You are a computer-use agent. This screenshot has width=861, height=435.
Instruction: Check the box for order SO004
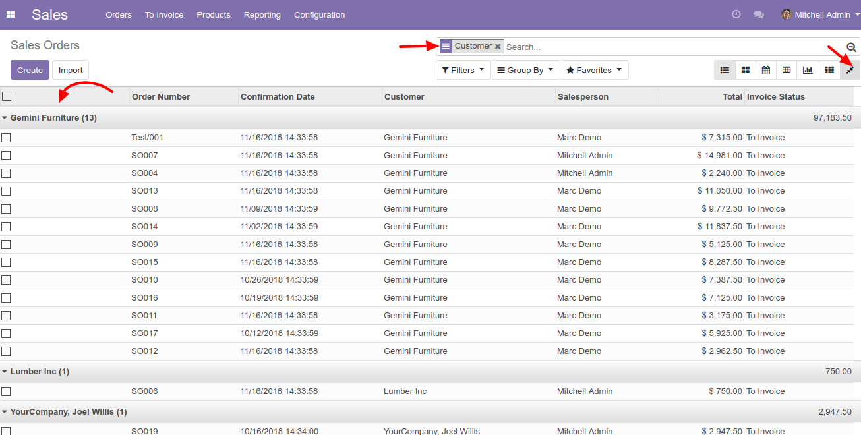(x=6, y=173)
